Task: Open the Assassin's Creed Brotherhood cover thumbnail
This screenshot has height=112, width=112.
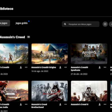Action: (x=50, y=91)
